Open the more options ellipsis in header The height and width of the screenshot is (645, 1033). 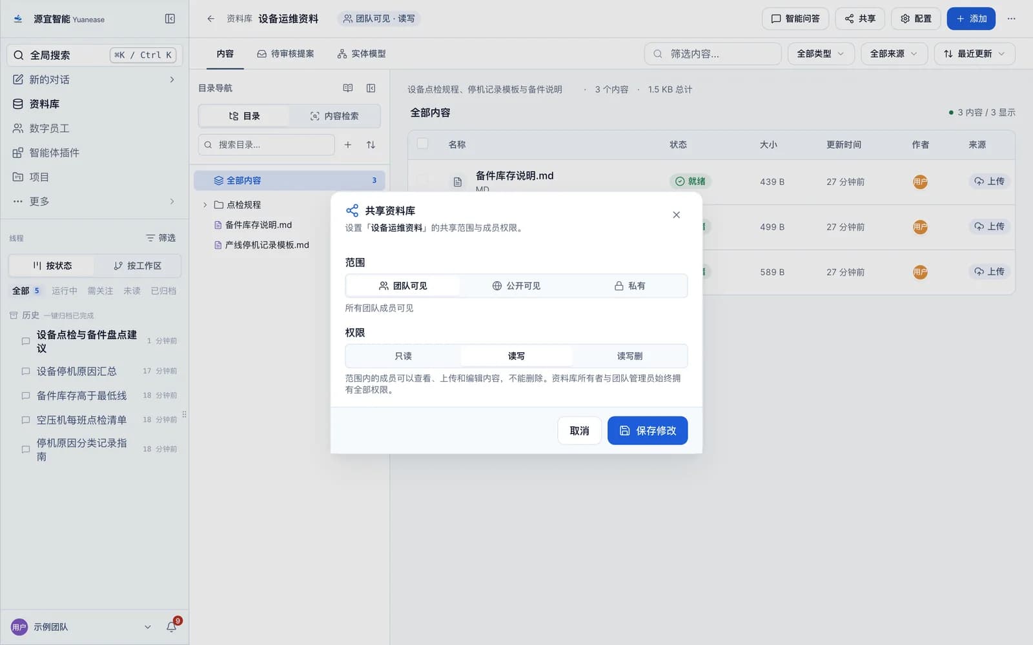coord(1011,19)
